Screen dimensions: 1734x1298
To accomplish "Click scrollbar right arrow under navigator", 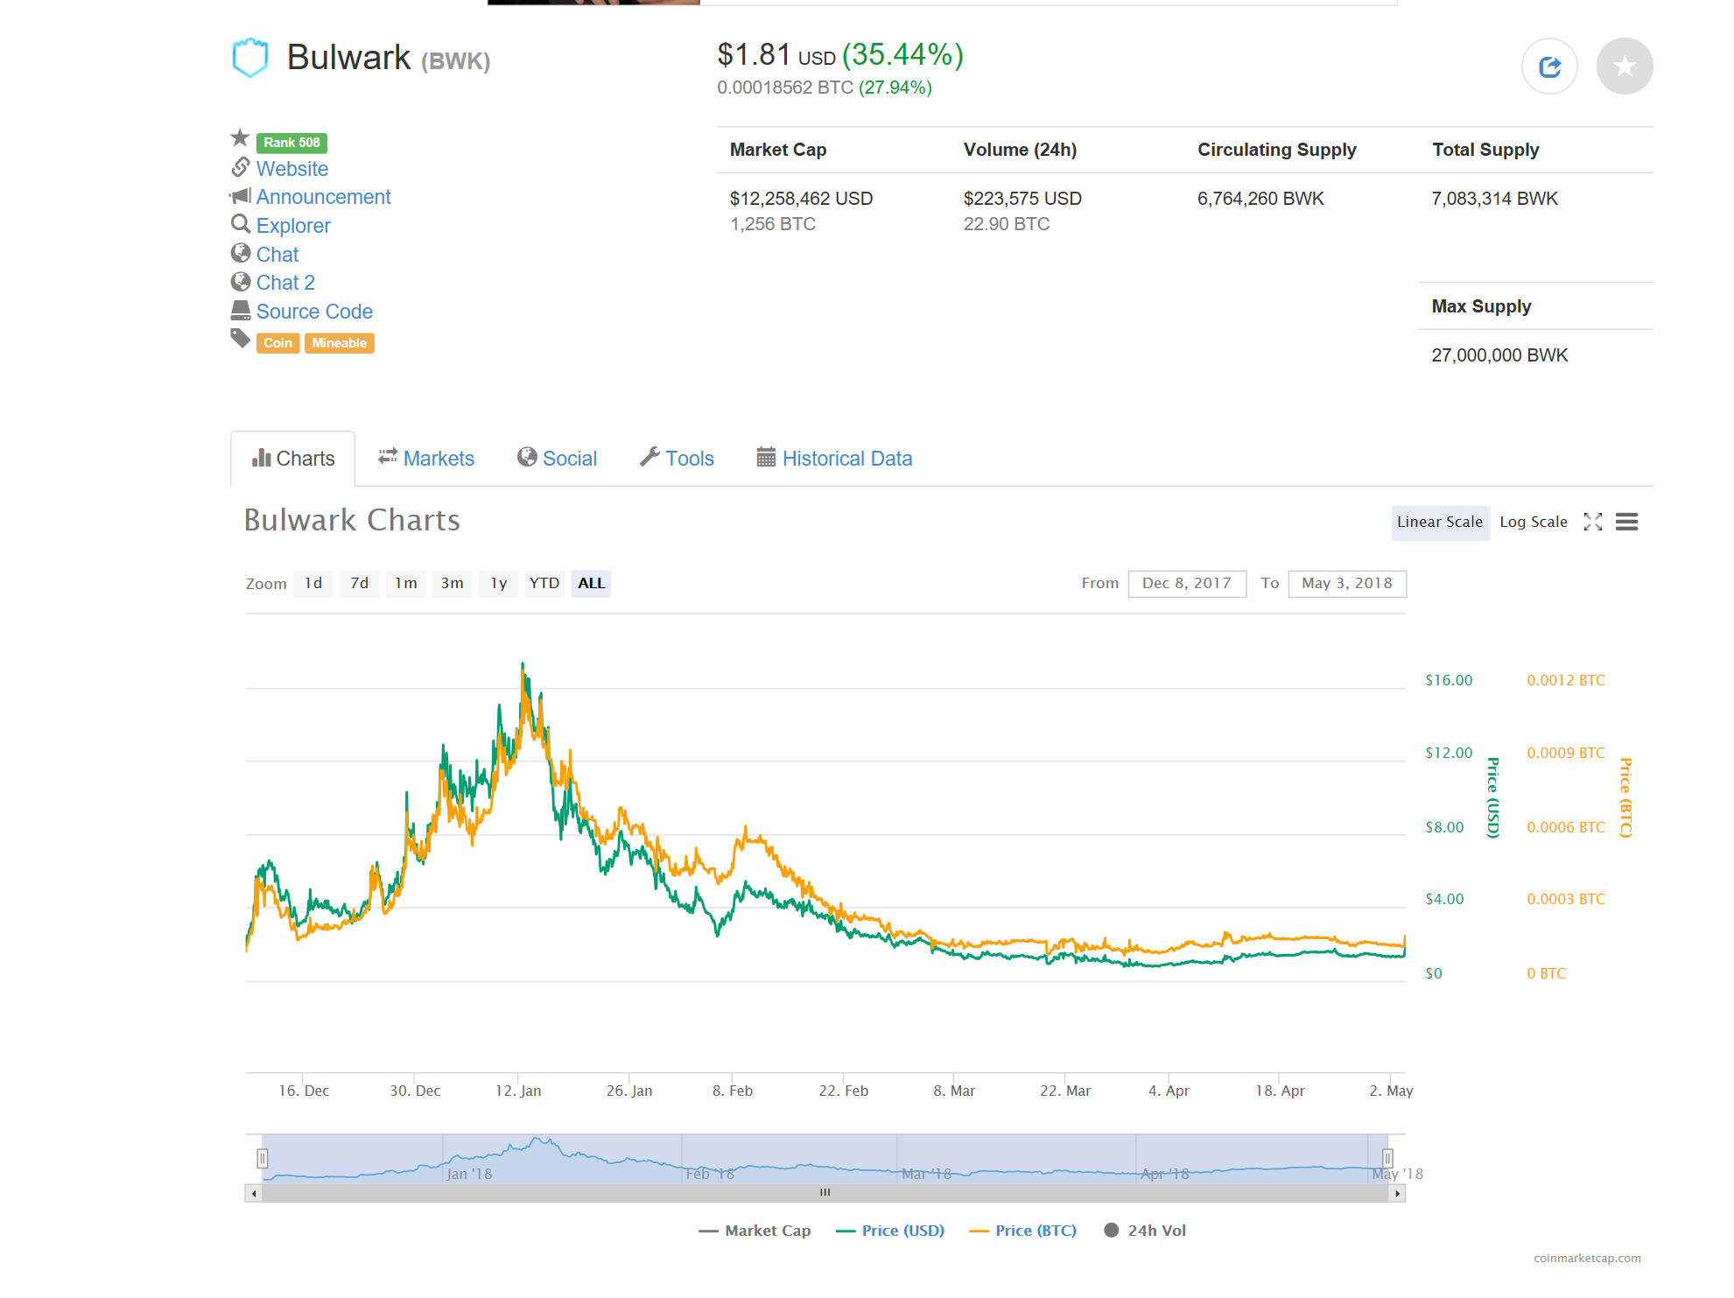I will [1397, 1193].
